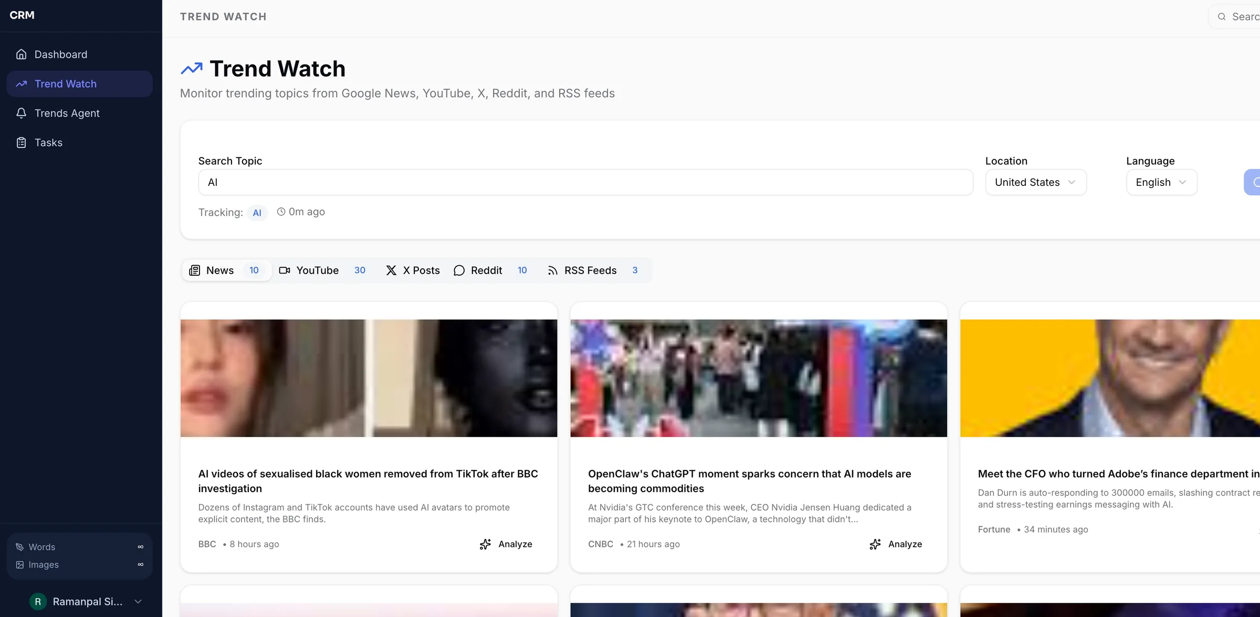Screen dimensions: 1260x617
Task: Click the Trend Watch arrow icon in sidebar
Action: tap(21, 83)
